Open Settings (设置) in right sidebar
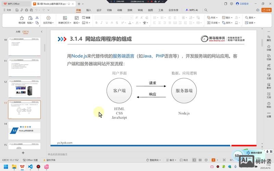Viewport: 274px width, 171px height. pyautogui.click(x=269, y=115)
